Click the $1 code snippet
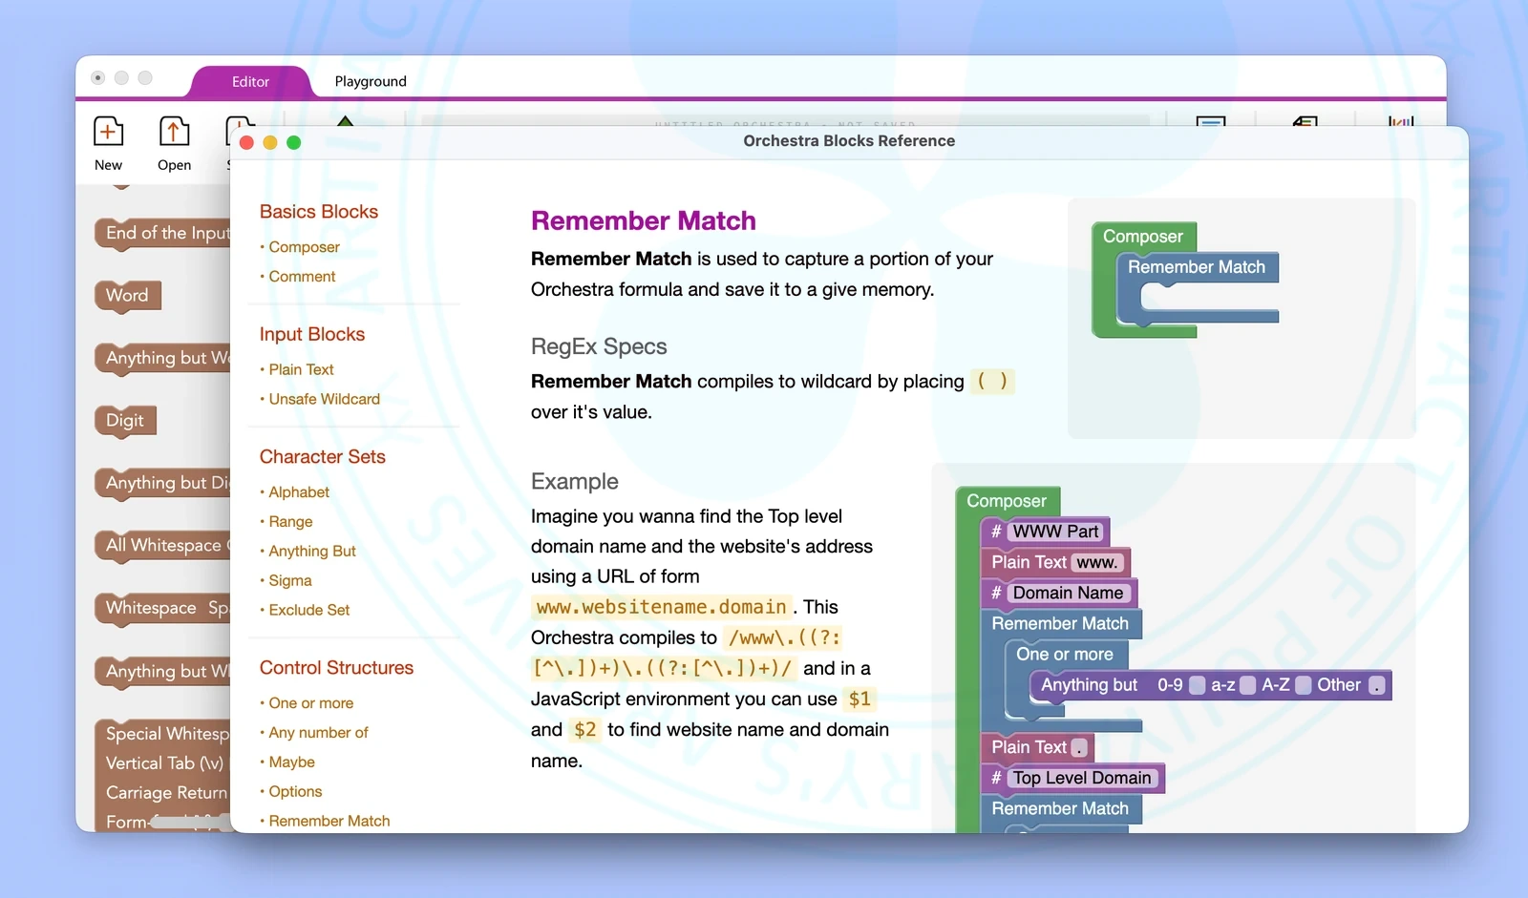Screen dimensions: 1528x898 (859, 700)
